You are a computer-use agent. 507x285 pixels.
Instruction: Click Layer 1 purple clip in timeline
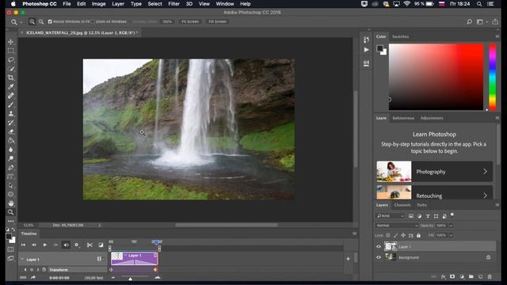click(135, 259)
